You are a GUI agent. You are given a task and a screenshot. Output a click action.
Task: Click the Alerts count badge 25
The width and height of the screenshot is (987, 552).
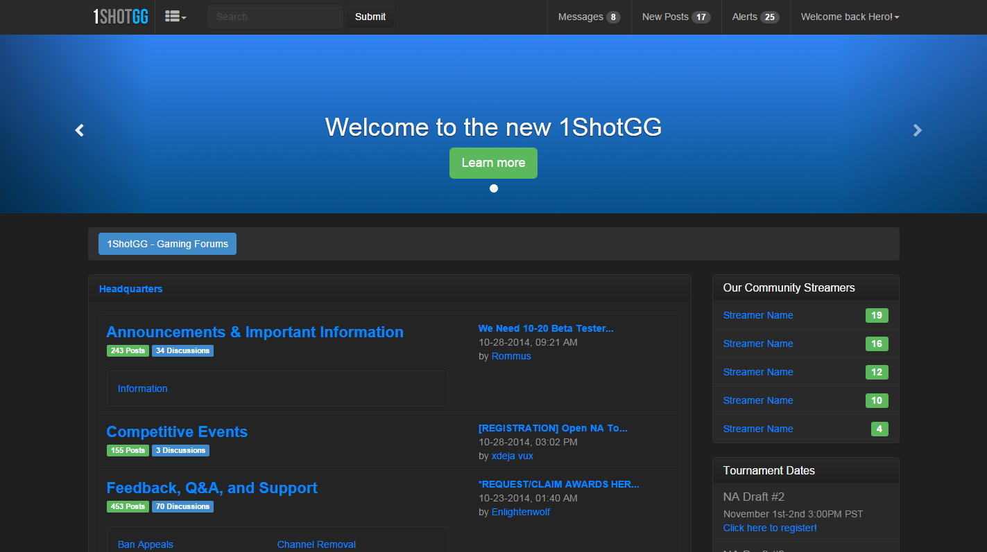pos(770,17)
